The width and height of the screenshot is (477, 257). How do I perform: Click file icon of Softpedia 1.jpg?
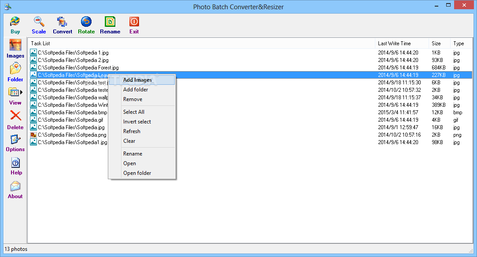(33, 53)
